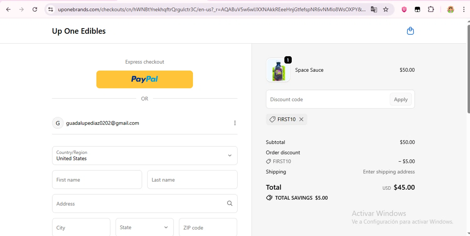Click the Up One Edibles store name

coord(79,31)
